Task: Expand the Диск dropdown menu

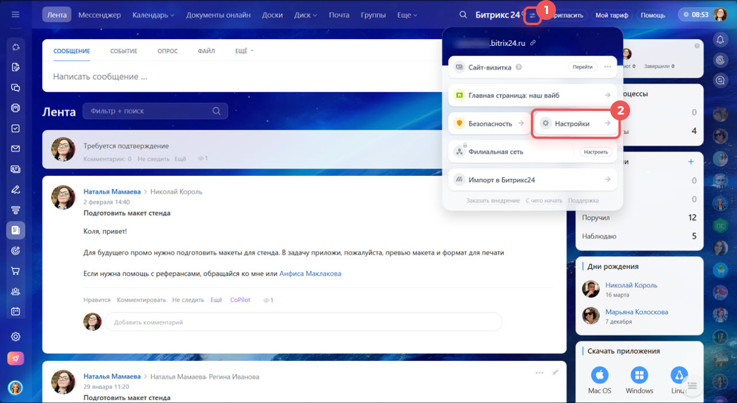Action: click(305, 15)
